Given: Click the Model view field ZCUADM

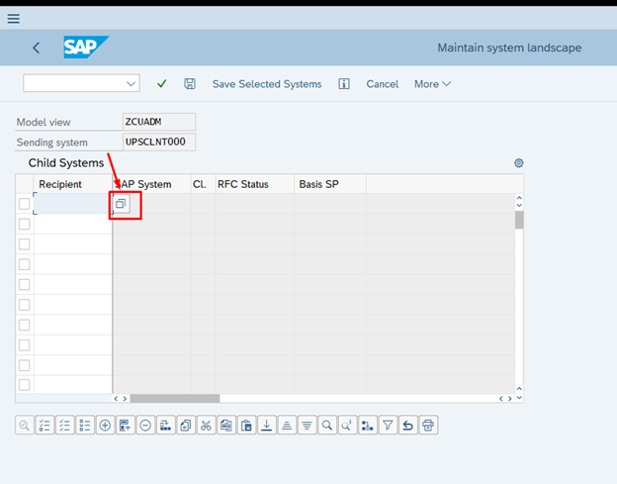Looking at the screenshot, I should [x=159, y=122].
